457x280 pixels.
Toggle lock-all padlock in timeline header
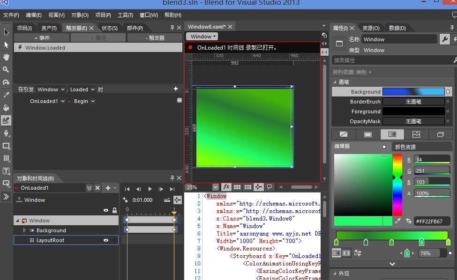click(x=114, y=210)
